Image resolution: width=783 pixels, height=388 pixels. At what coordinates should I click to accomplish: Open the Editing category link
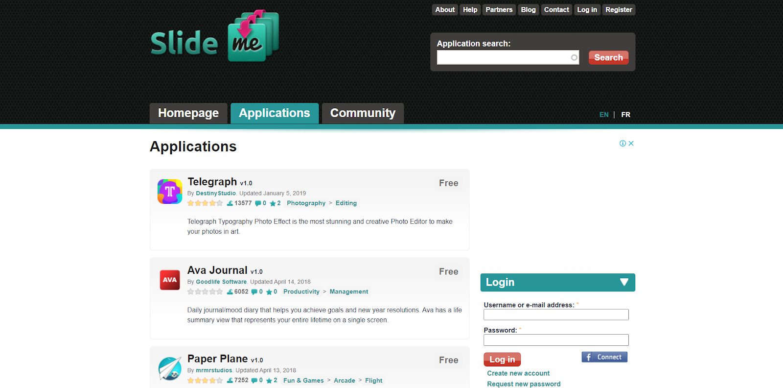click(x=346, y=203)
